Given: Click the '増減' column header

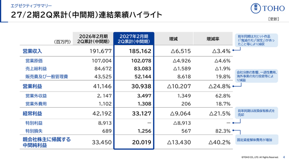Looking at the screenshot, I should tap(173, 39).
